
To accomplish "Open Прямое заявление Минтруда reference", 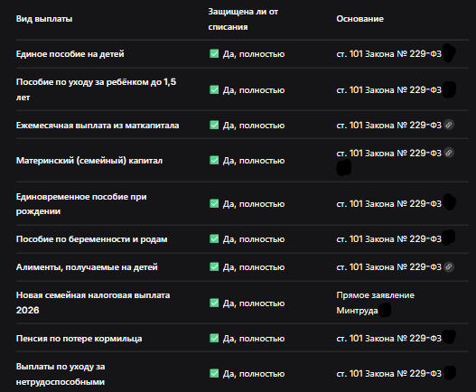I will [x=375, y=303].
